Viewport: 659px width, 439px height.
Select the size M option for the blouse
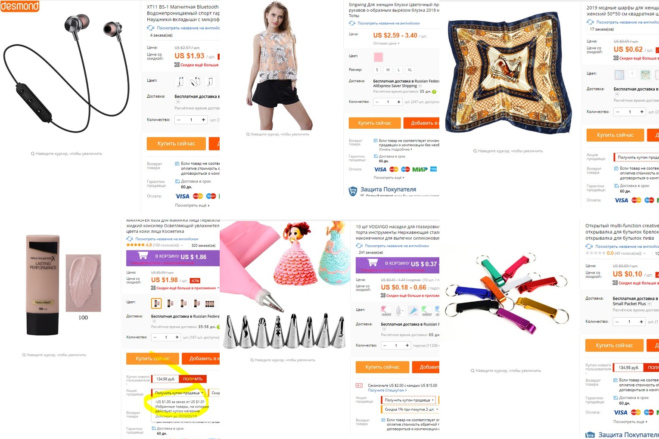tap(388, 70)
